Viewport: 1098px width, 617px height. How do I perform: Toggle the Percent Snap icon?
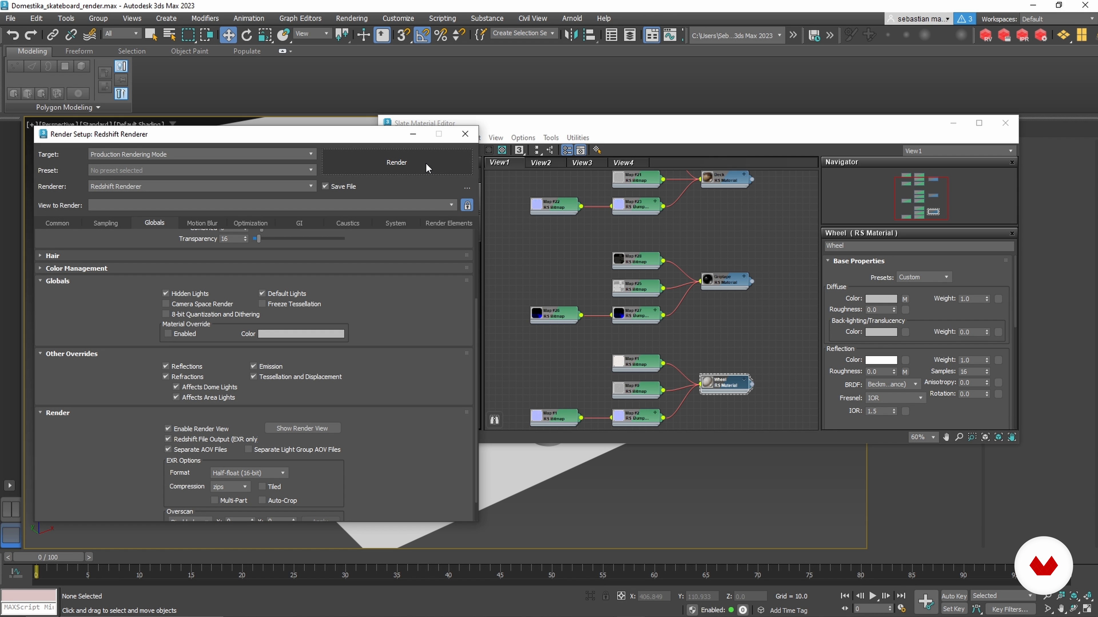pyautogui.click(x=441, y=35)
